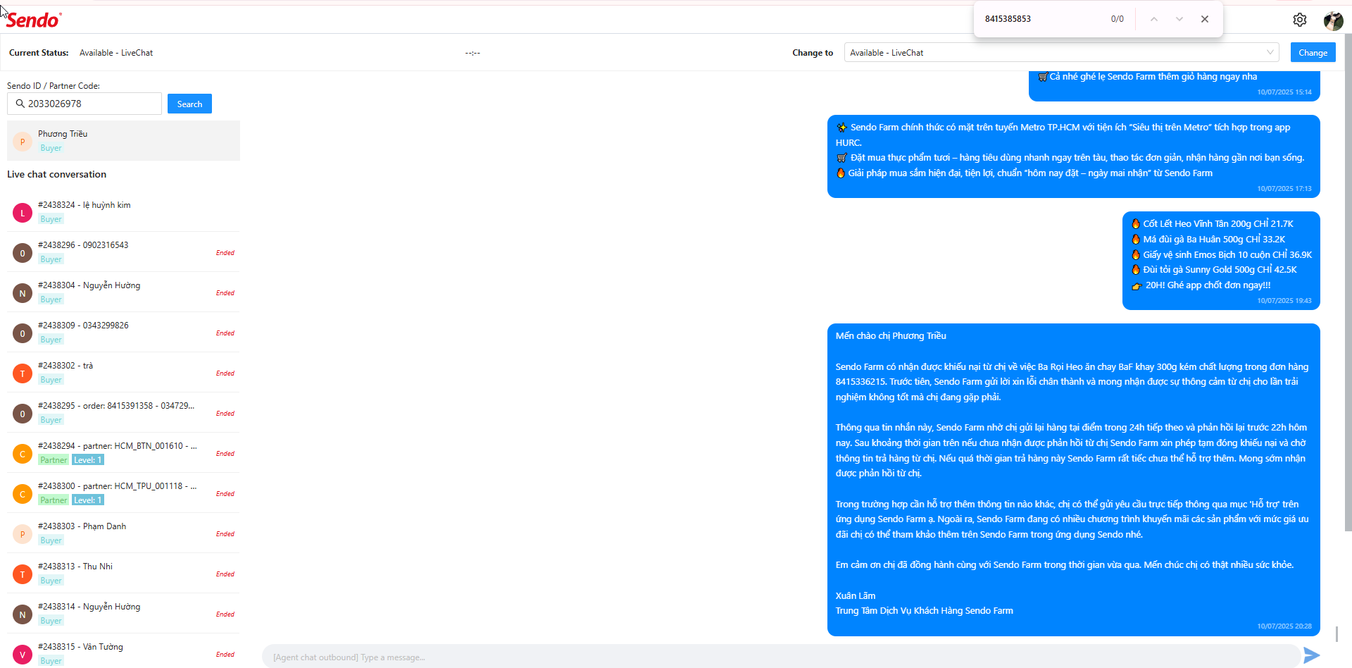Click the Sendo logo
The image size is (1352, 668).
click(x=34, y=20)
